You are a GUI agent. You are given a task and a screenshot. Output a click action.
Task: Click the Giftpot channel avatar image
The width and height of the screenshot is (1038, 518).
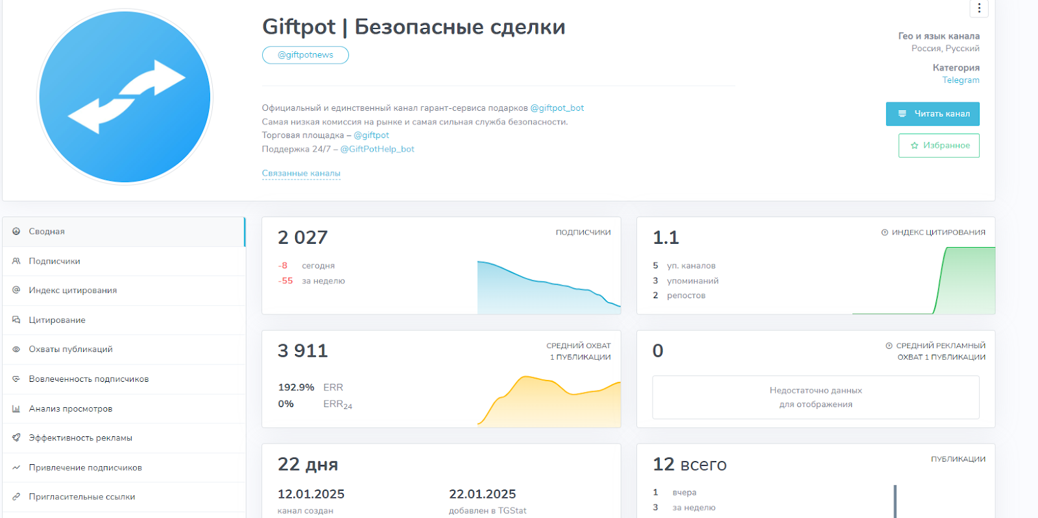click(125, 97)
